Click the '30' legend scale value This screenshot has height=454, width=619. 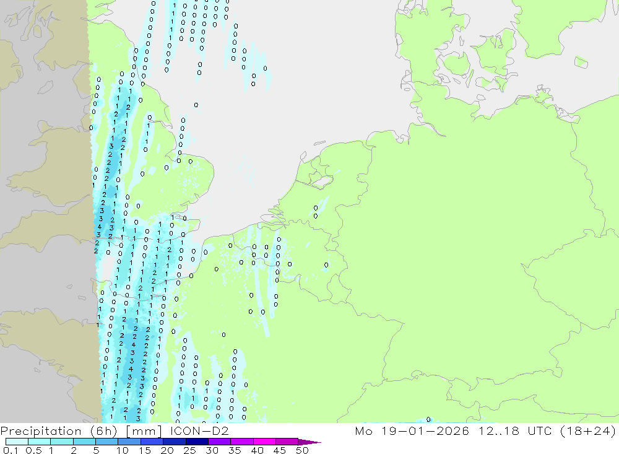[x=212, y=450]
